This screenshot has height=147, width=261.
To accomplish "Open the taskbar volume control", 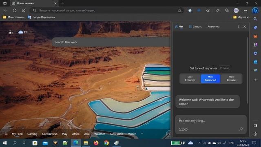I will coord(219,143).
